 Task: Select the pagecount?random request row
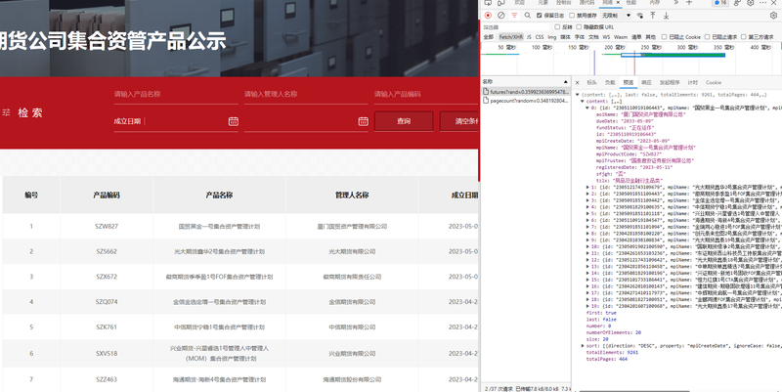pos(526,101)
